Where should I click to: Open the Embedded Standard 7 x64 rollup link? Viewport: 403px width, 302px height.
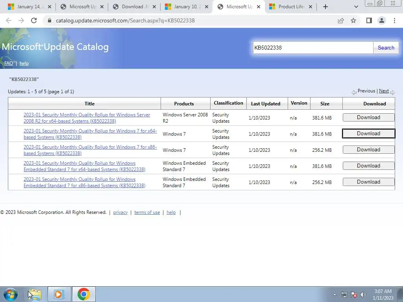tap(84, 166)
